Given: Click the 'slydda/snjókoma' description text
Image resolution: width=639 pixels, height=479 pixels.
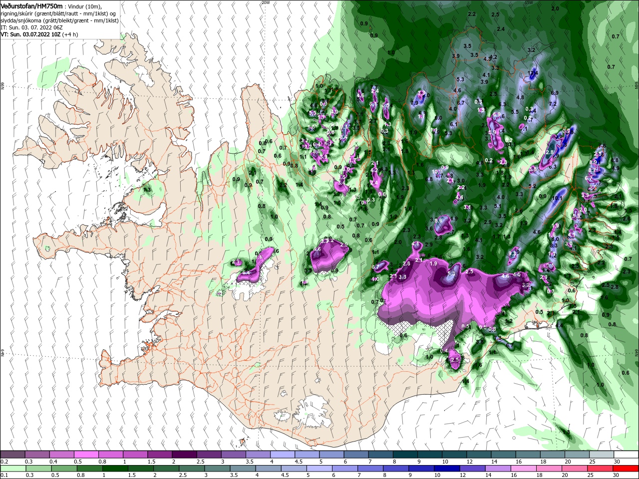Looking at the screenshot, I should pyautogui.click(x=21, y=20).
